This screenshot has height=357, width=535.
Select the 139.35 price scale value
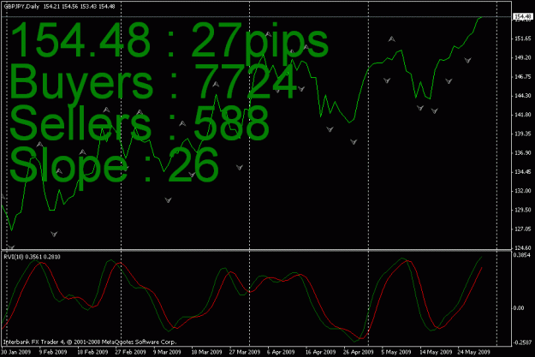point(523,134)
